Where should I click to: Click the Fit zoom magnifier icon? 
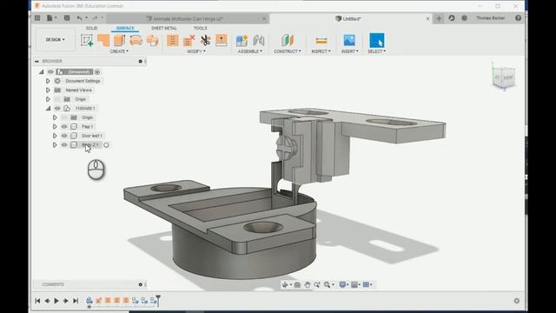(x=327, y=284)
